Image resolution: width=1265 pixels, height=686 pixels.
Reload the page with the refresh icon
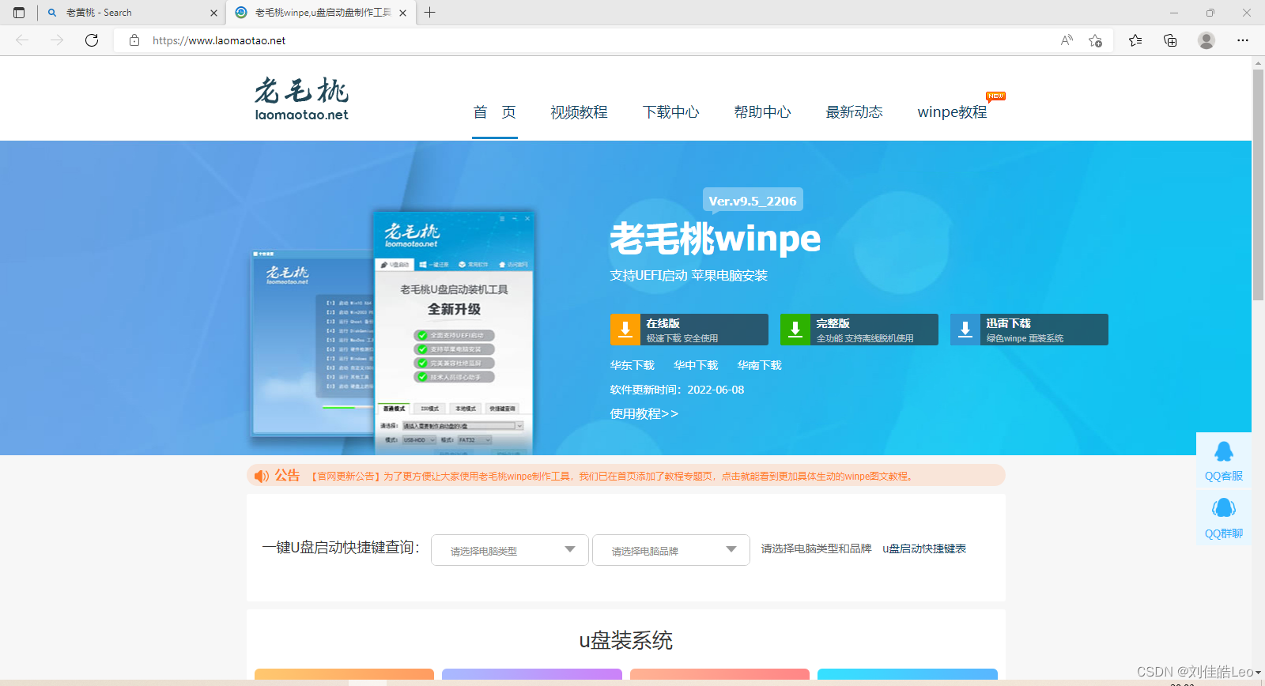coord(92,40)
